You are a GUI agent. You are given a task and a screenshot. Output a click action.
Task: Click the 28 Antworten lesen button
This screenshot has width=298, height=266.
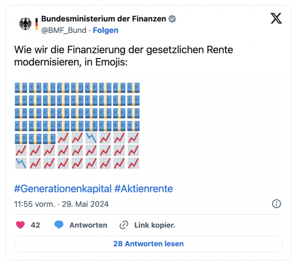pos(148,244)
